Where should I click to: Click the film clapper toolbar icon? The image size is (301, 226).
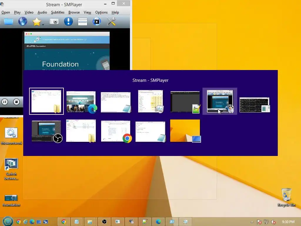point(97,21)
